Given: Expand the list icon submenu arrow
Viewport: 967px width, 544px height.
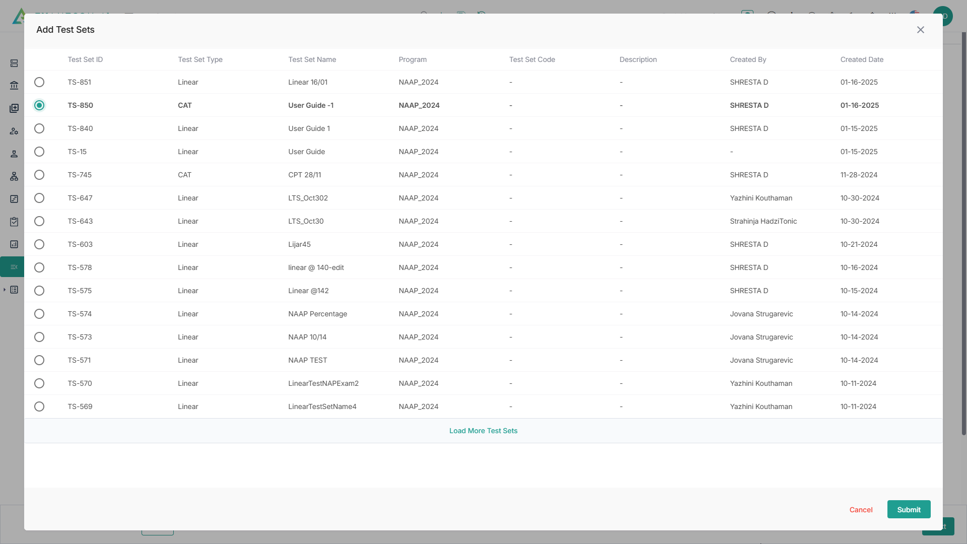Looking at the screenshot, I should point(5,290).
